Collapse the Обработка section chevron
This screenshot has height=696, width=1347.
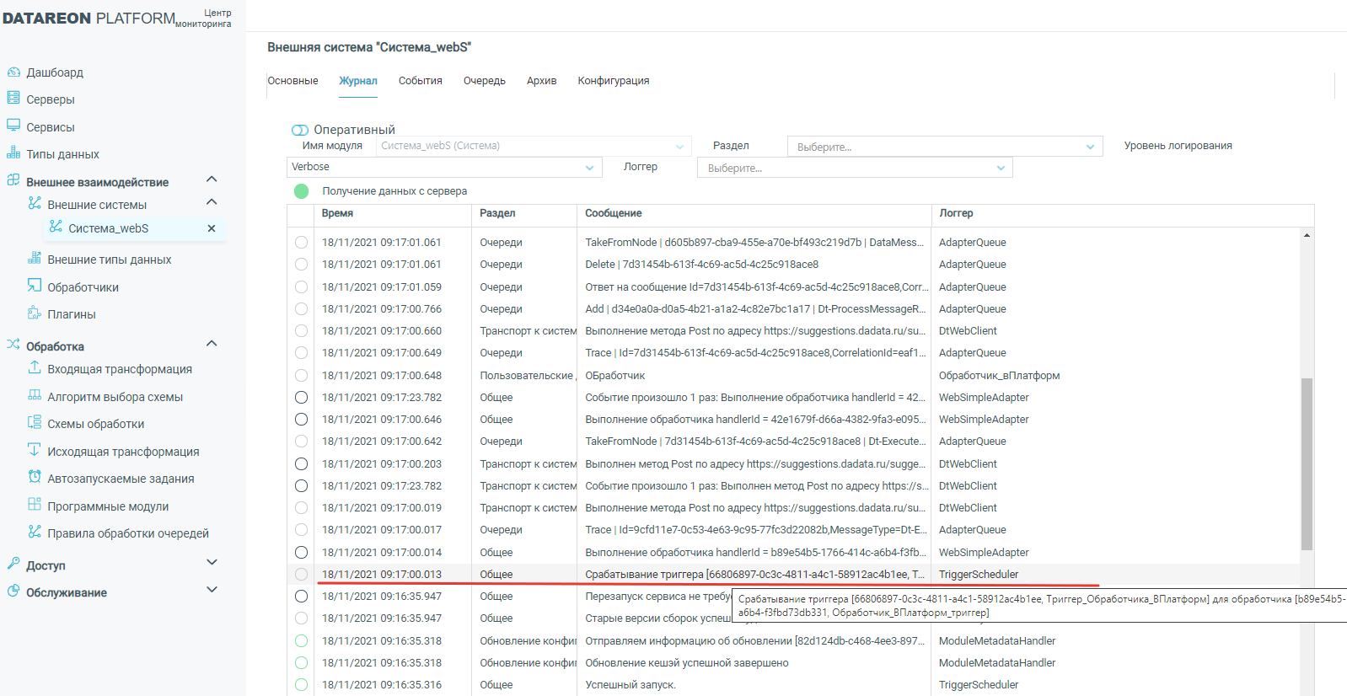[x=212, y=344]
